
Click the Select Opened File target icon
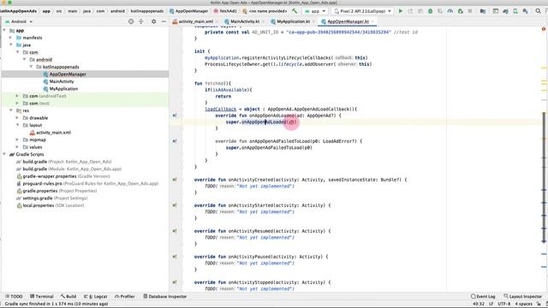coord(131,21)
